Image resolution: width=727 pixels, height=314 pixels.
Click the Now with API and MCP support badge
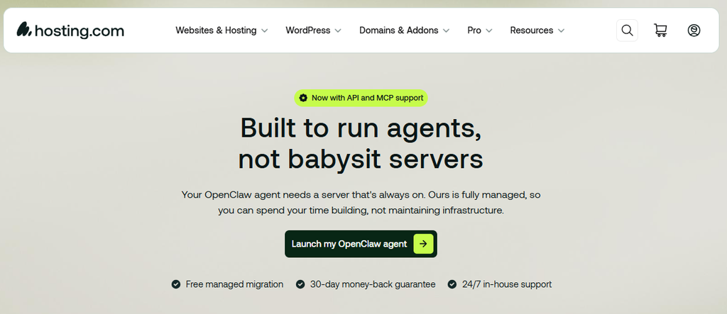[361, 98]
